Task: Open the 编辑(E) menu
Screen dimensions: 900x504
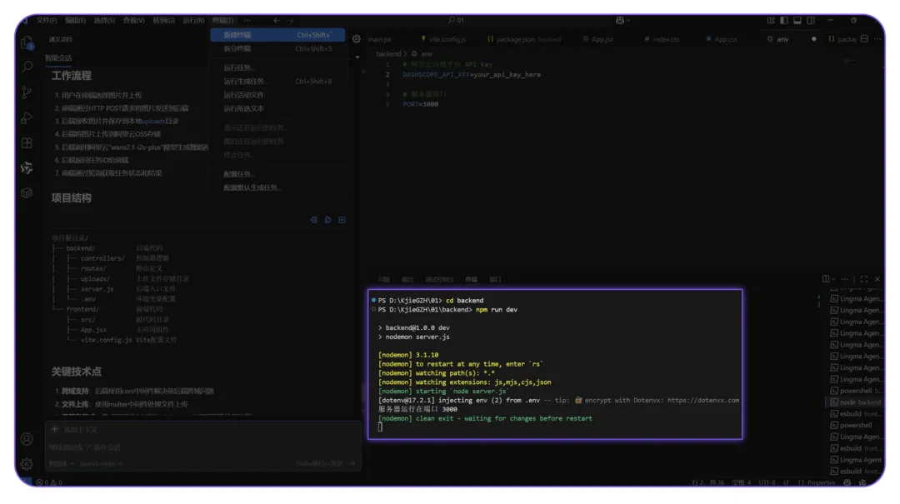Action: [75, 20]
